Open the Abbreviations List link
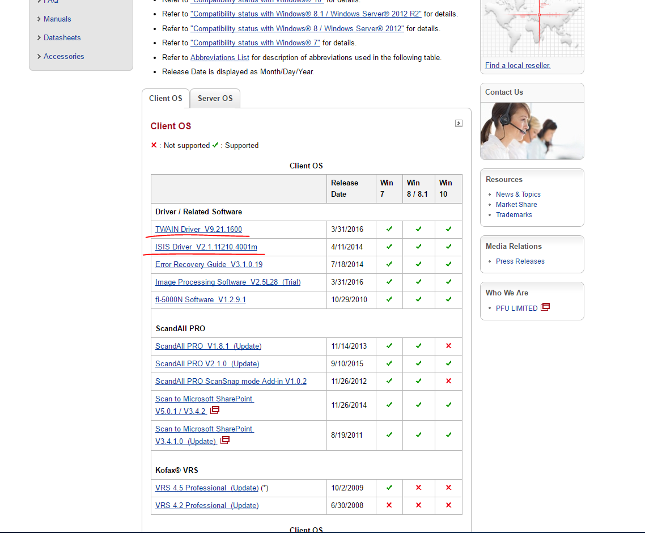This screenshot has height=533, width=645. (x=220, y=58)
